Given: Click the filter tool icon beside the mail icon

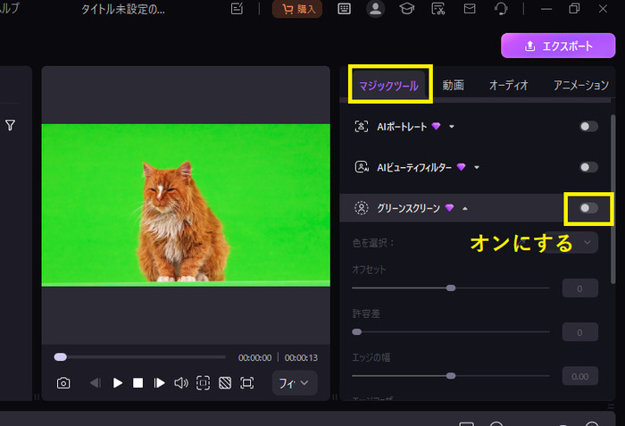Looking at the screenshot, I should 438,9.
